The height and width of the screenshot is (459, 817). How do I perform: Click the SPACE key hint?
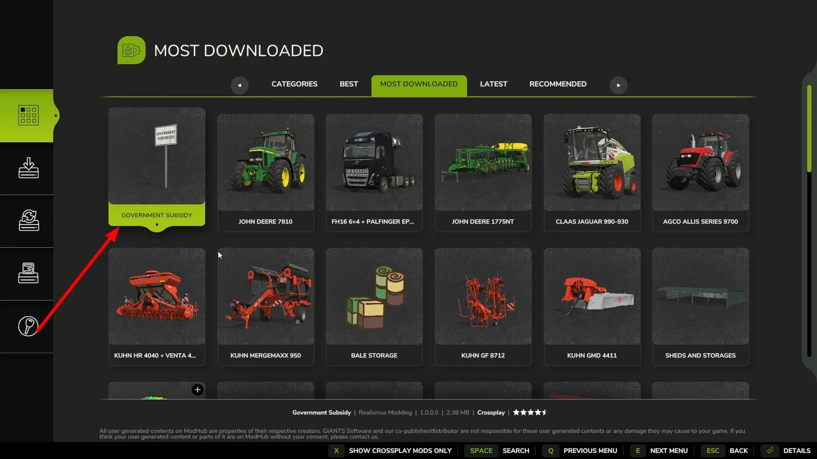pos(481,450)
